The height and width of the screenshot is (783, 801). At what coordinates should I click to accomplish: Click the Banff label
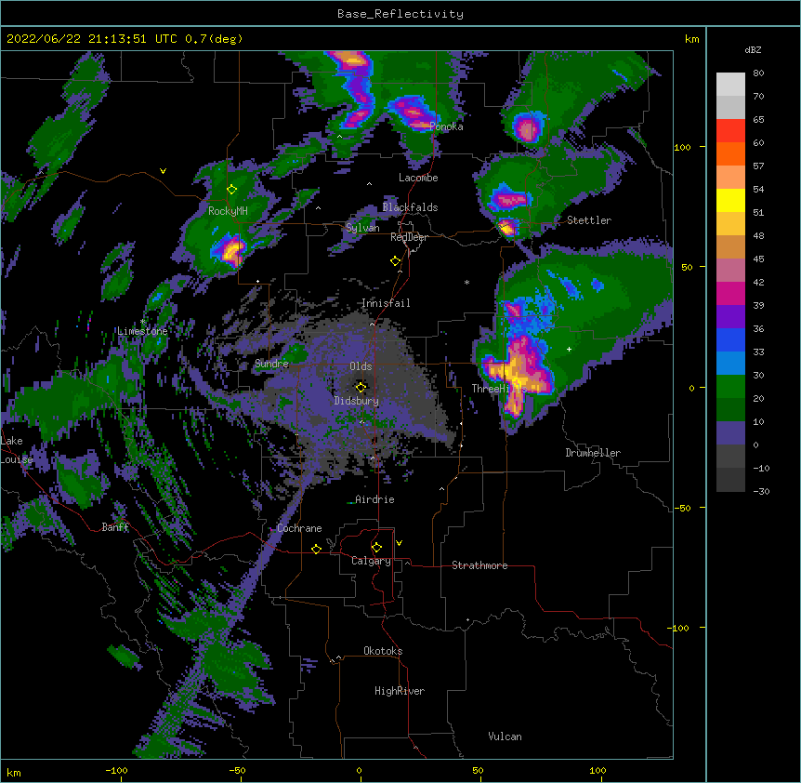[x=115, y=527]
